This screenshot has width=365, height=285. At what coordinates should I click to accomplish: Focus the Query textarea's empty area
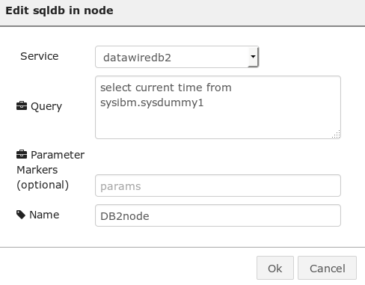[218, 123]
